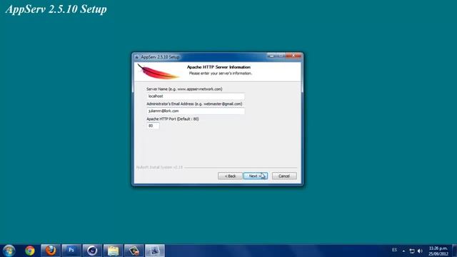Switch to Photoshop in the taskbar
This screenshot has height=257, width=457.
pyautogui.click(x=71, y=251)
